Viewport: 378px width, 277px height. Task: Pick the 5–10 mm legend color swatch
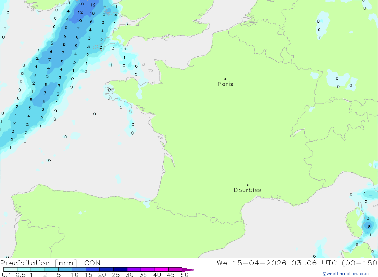pyautogui.click(x=65, y=269)
